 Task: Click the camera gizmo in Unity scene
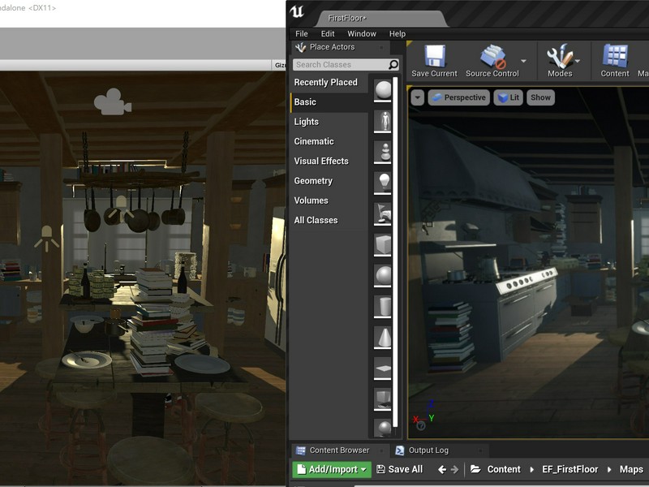click(112, 101)
